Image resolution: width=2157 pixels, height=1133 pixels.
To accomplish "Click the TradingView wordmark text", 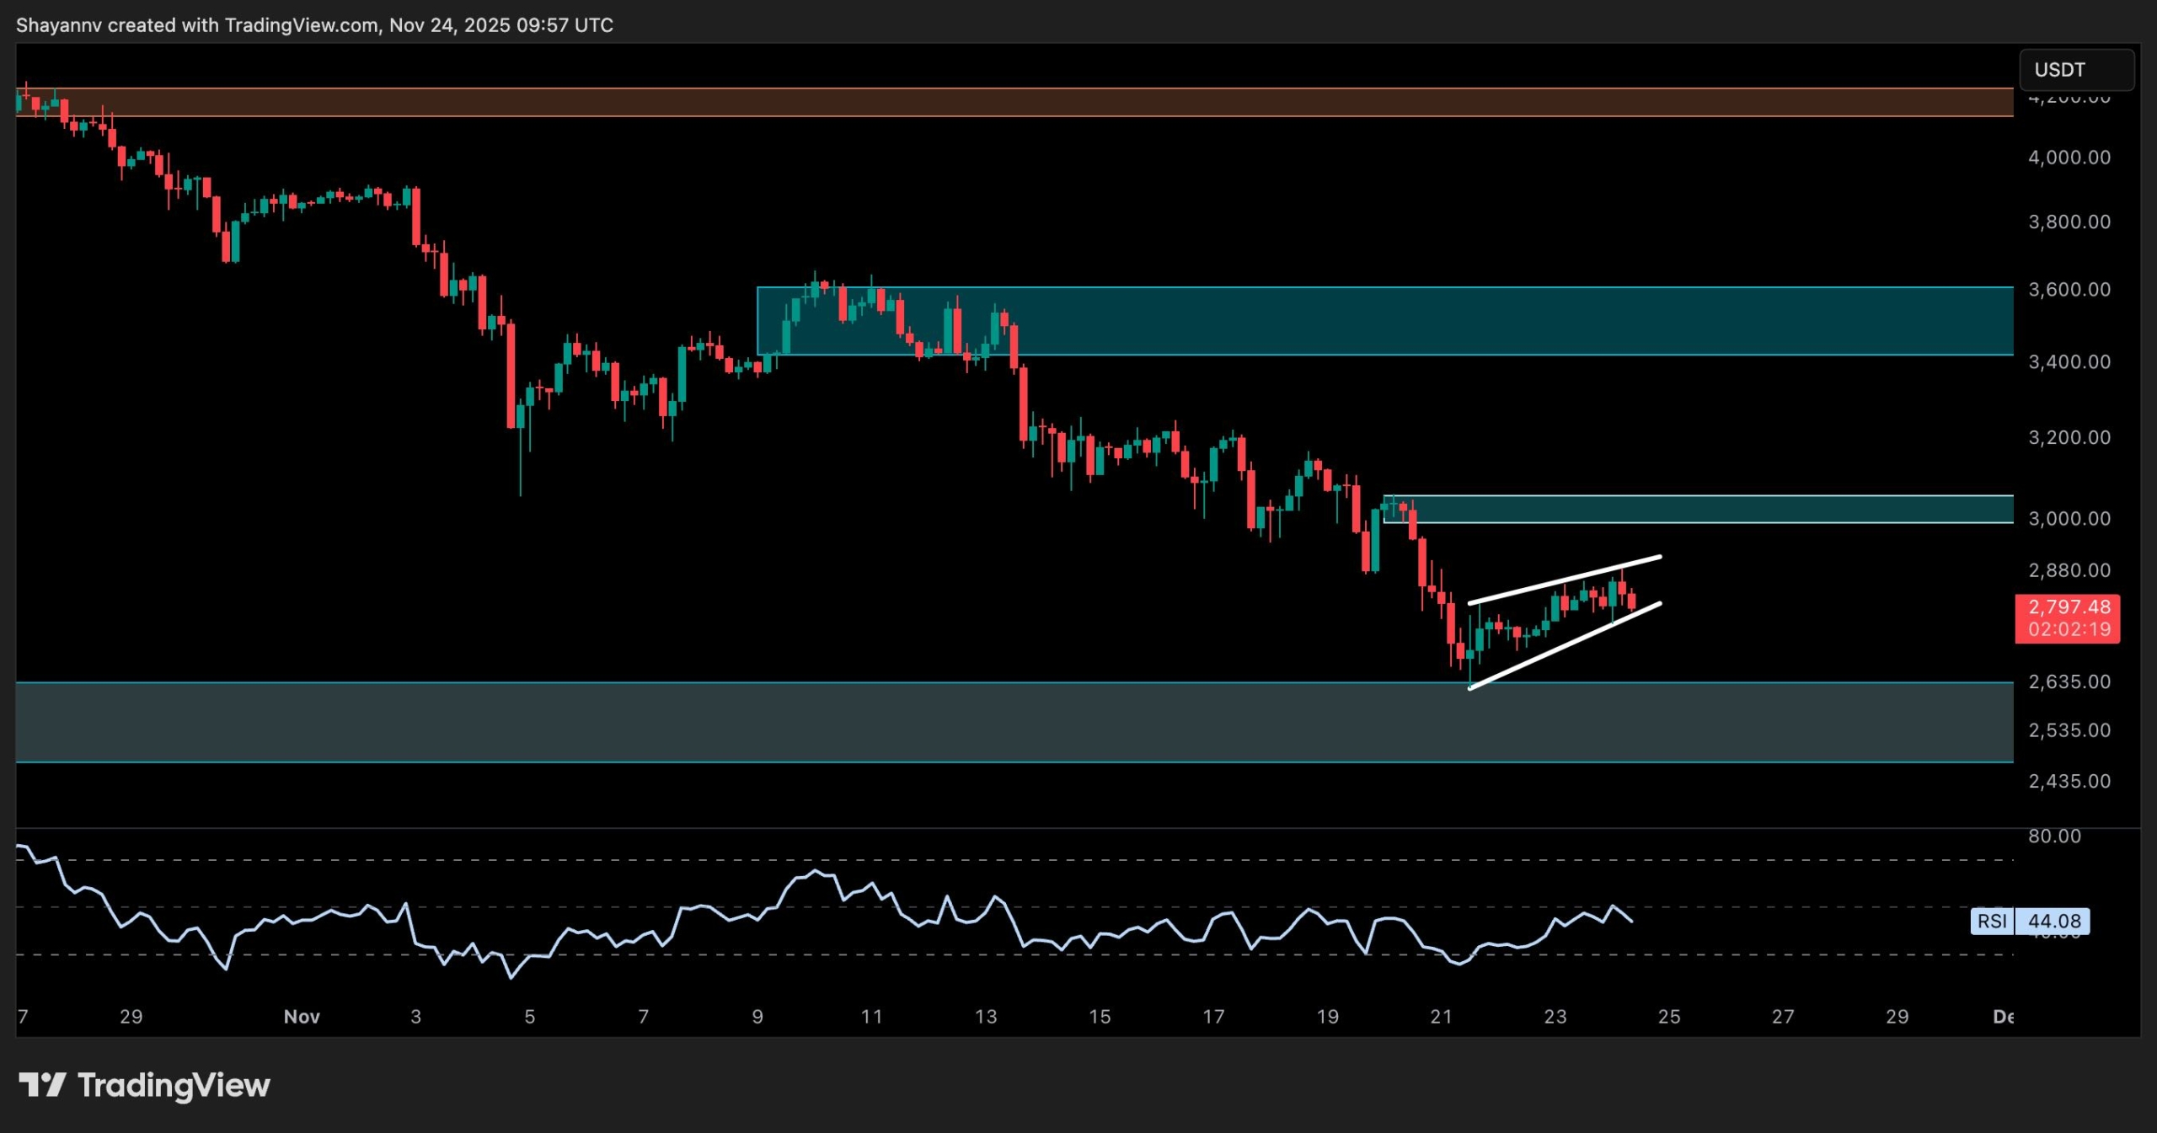I will (x=174, y=1085).
